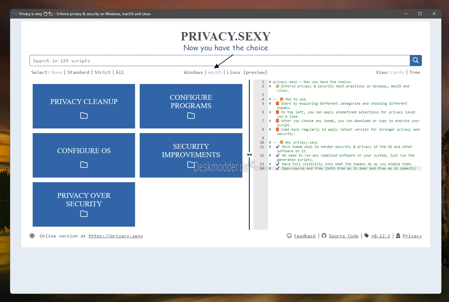Image resolution: width=449 pixels, height=302 pixels.
Task: Expand the Security Improvements category card
Action: (x=191, y=151)
